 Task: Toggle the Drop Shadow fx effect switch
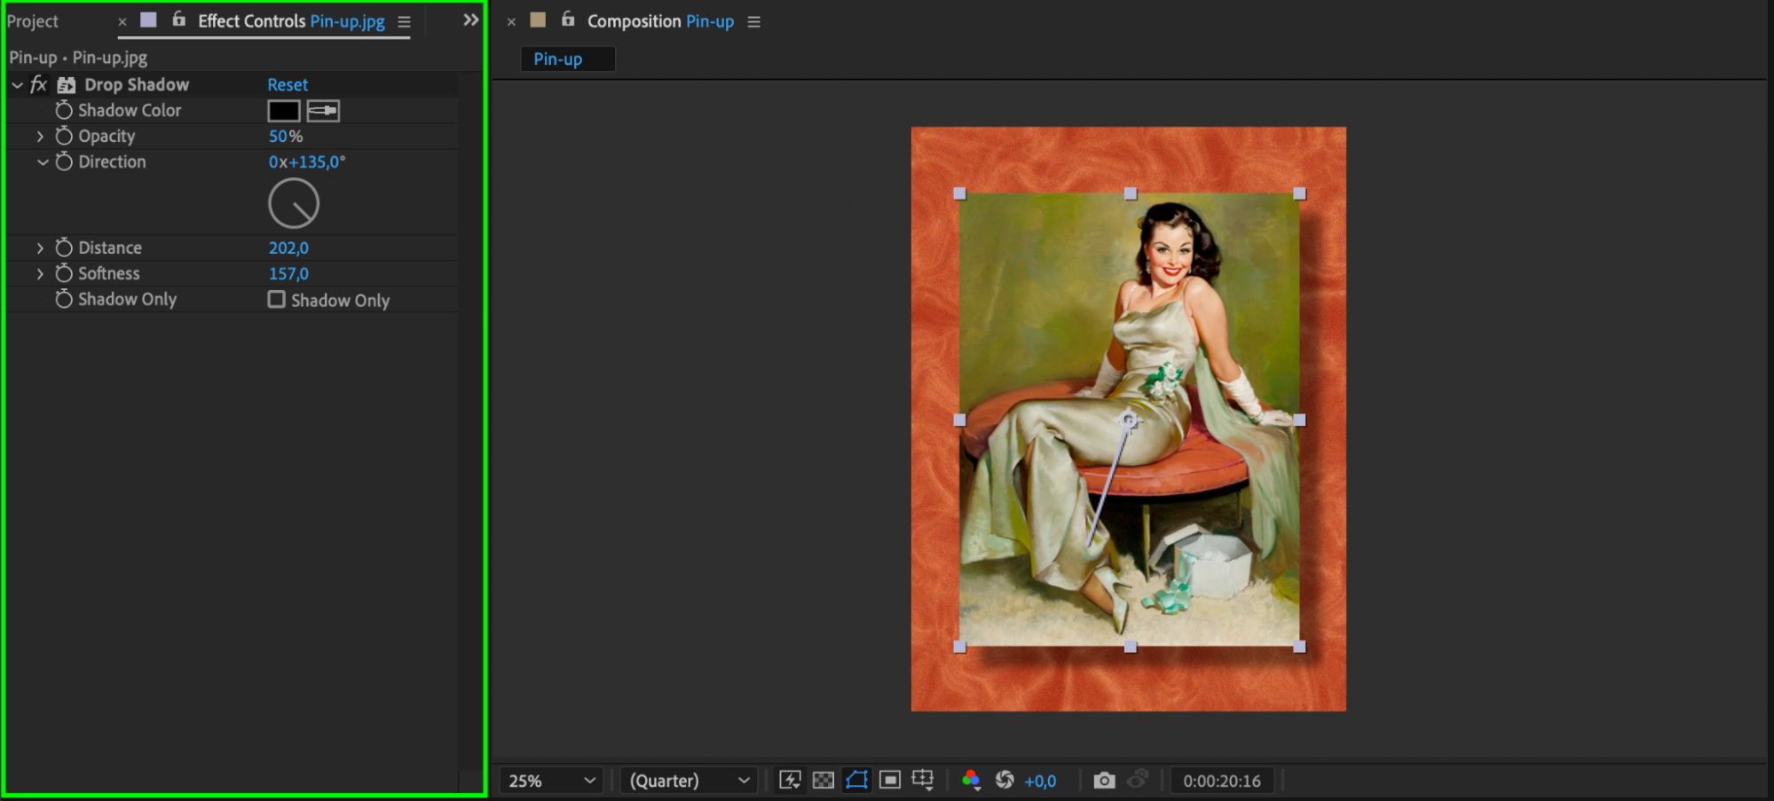[38, 84]
